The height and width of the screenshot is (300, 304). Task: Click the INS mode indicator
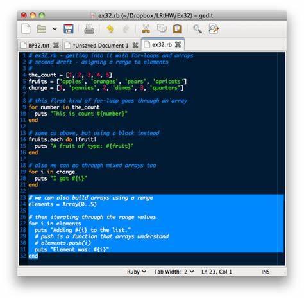point(266,272)
